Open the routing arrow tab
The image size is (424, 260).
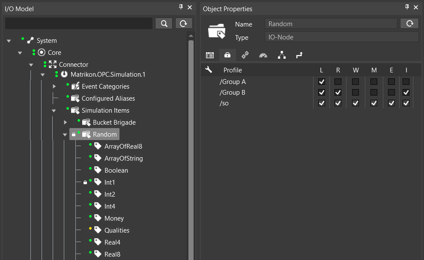(299, 55)
